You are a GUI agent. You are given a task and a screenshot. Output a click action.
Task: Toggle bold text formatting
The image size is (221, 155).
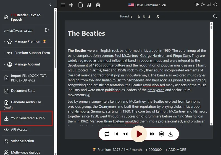(139, 17)
